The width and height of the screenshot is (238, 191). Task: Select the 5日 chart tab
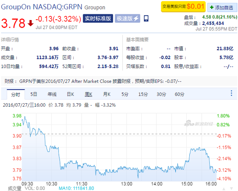click(34, 94)
